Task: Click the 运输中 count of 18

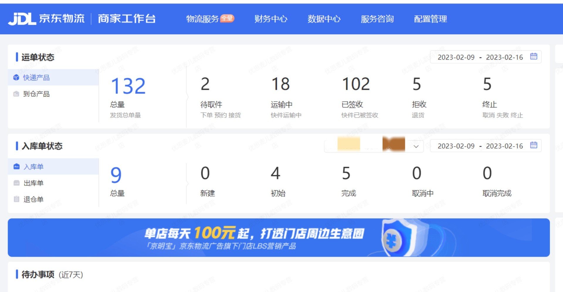Action: [281, 84]
